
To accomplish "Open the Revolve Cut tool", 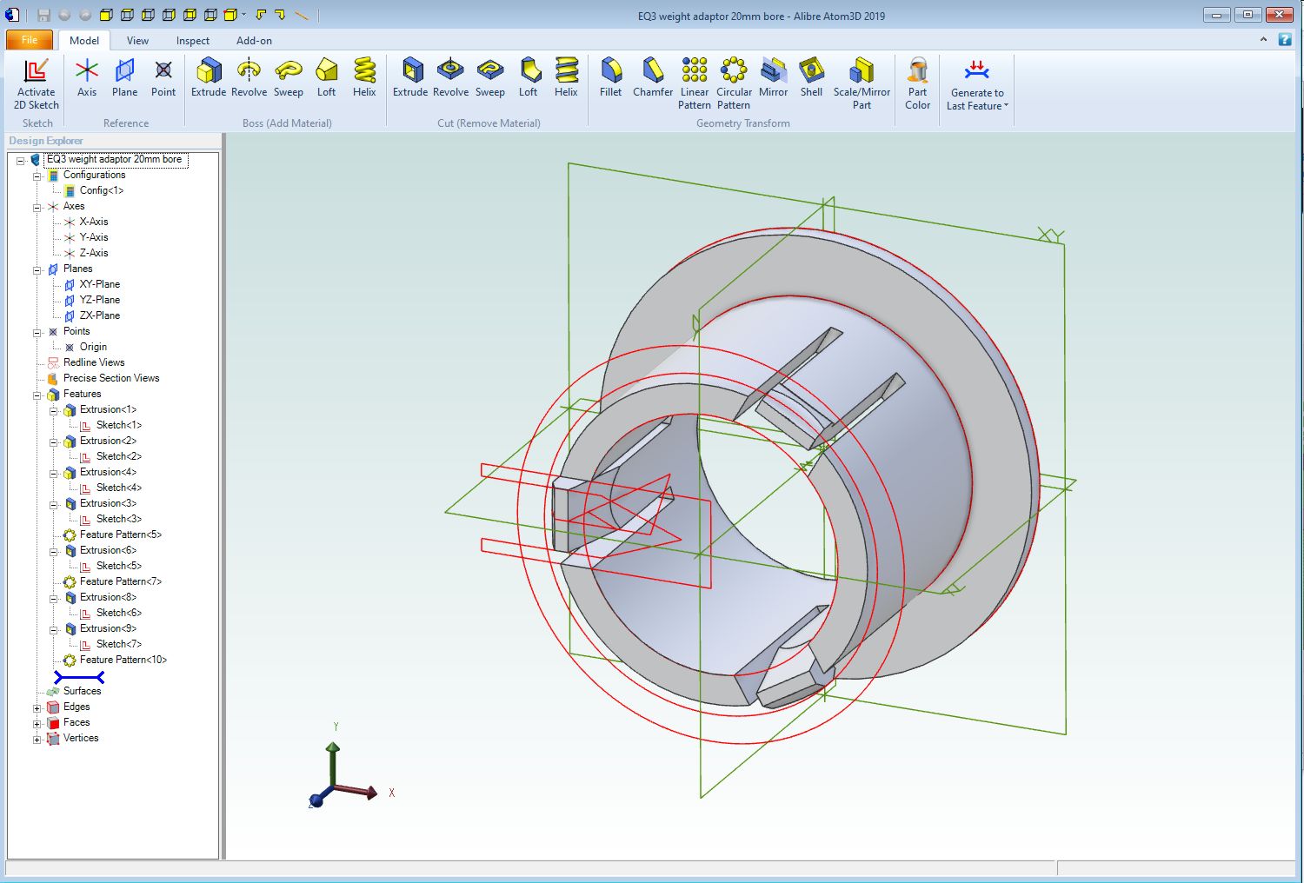I will (x=450, y=78).
